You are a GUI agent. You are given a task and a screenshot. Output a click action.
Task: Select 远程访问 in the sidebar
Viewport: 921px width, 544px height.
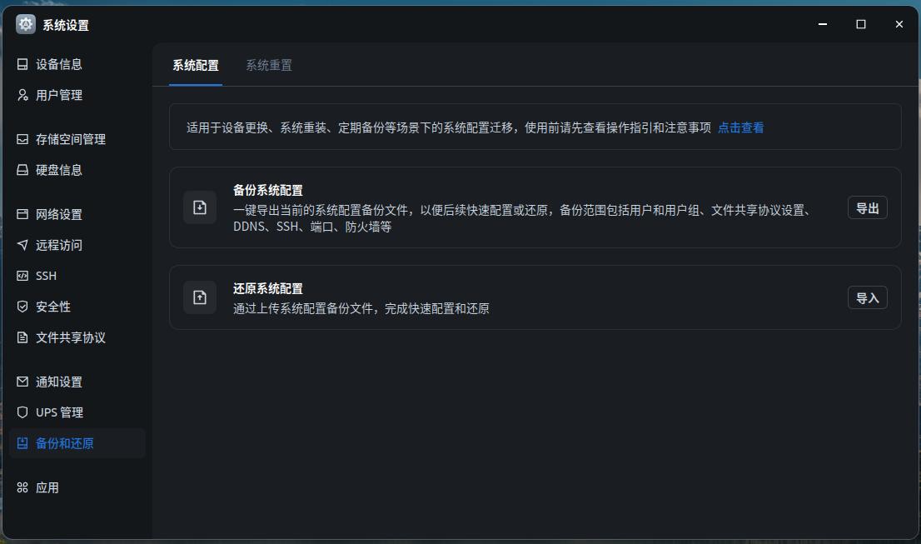77,245
